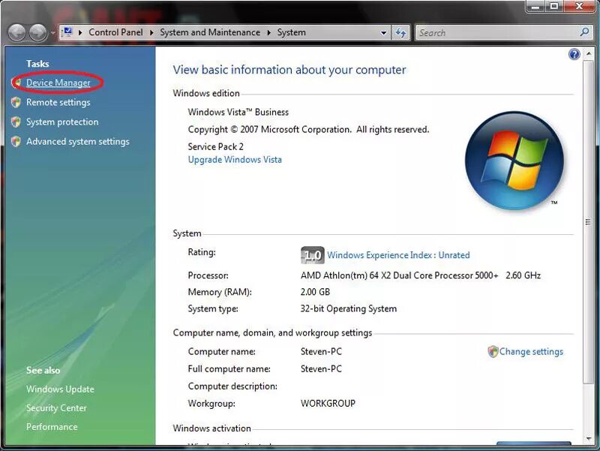Click the Refresh button
Viewport: 600px width, 451px height.
[x=400, y=32]
